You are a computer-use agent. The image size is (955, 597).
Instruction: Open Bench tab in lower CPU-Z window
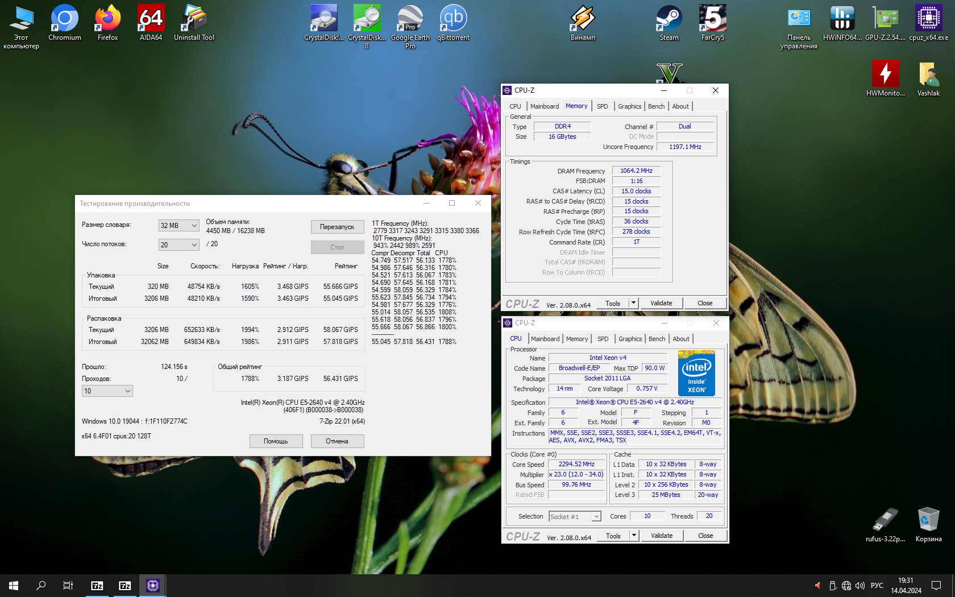(657, 339)
